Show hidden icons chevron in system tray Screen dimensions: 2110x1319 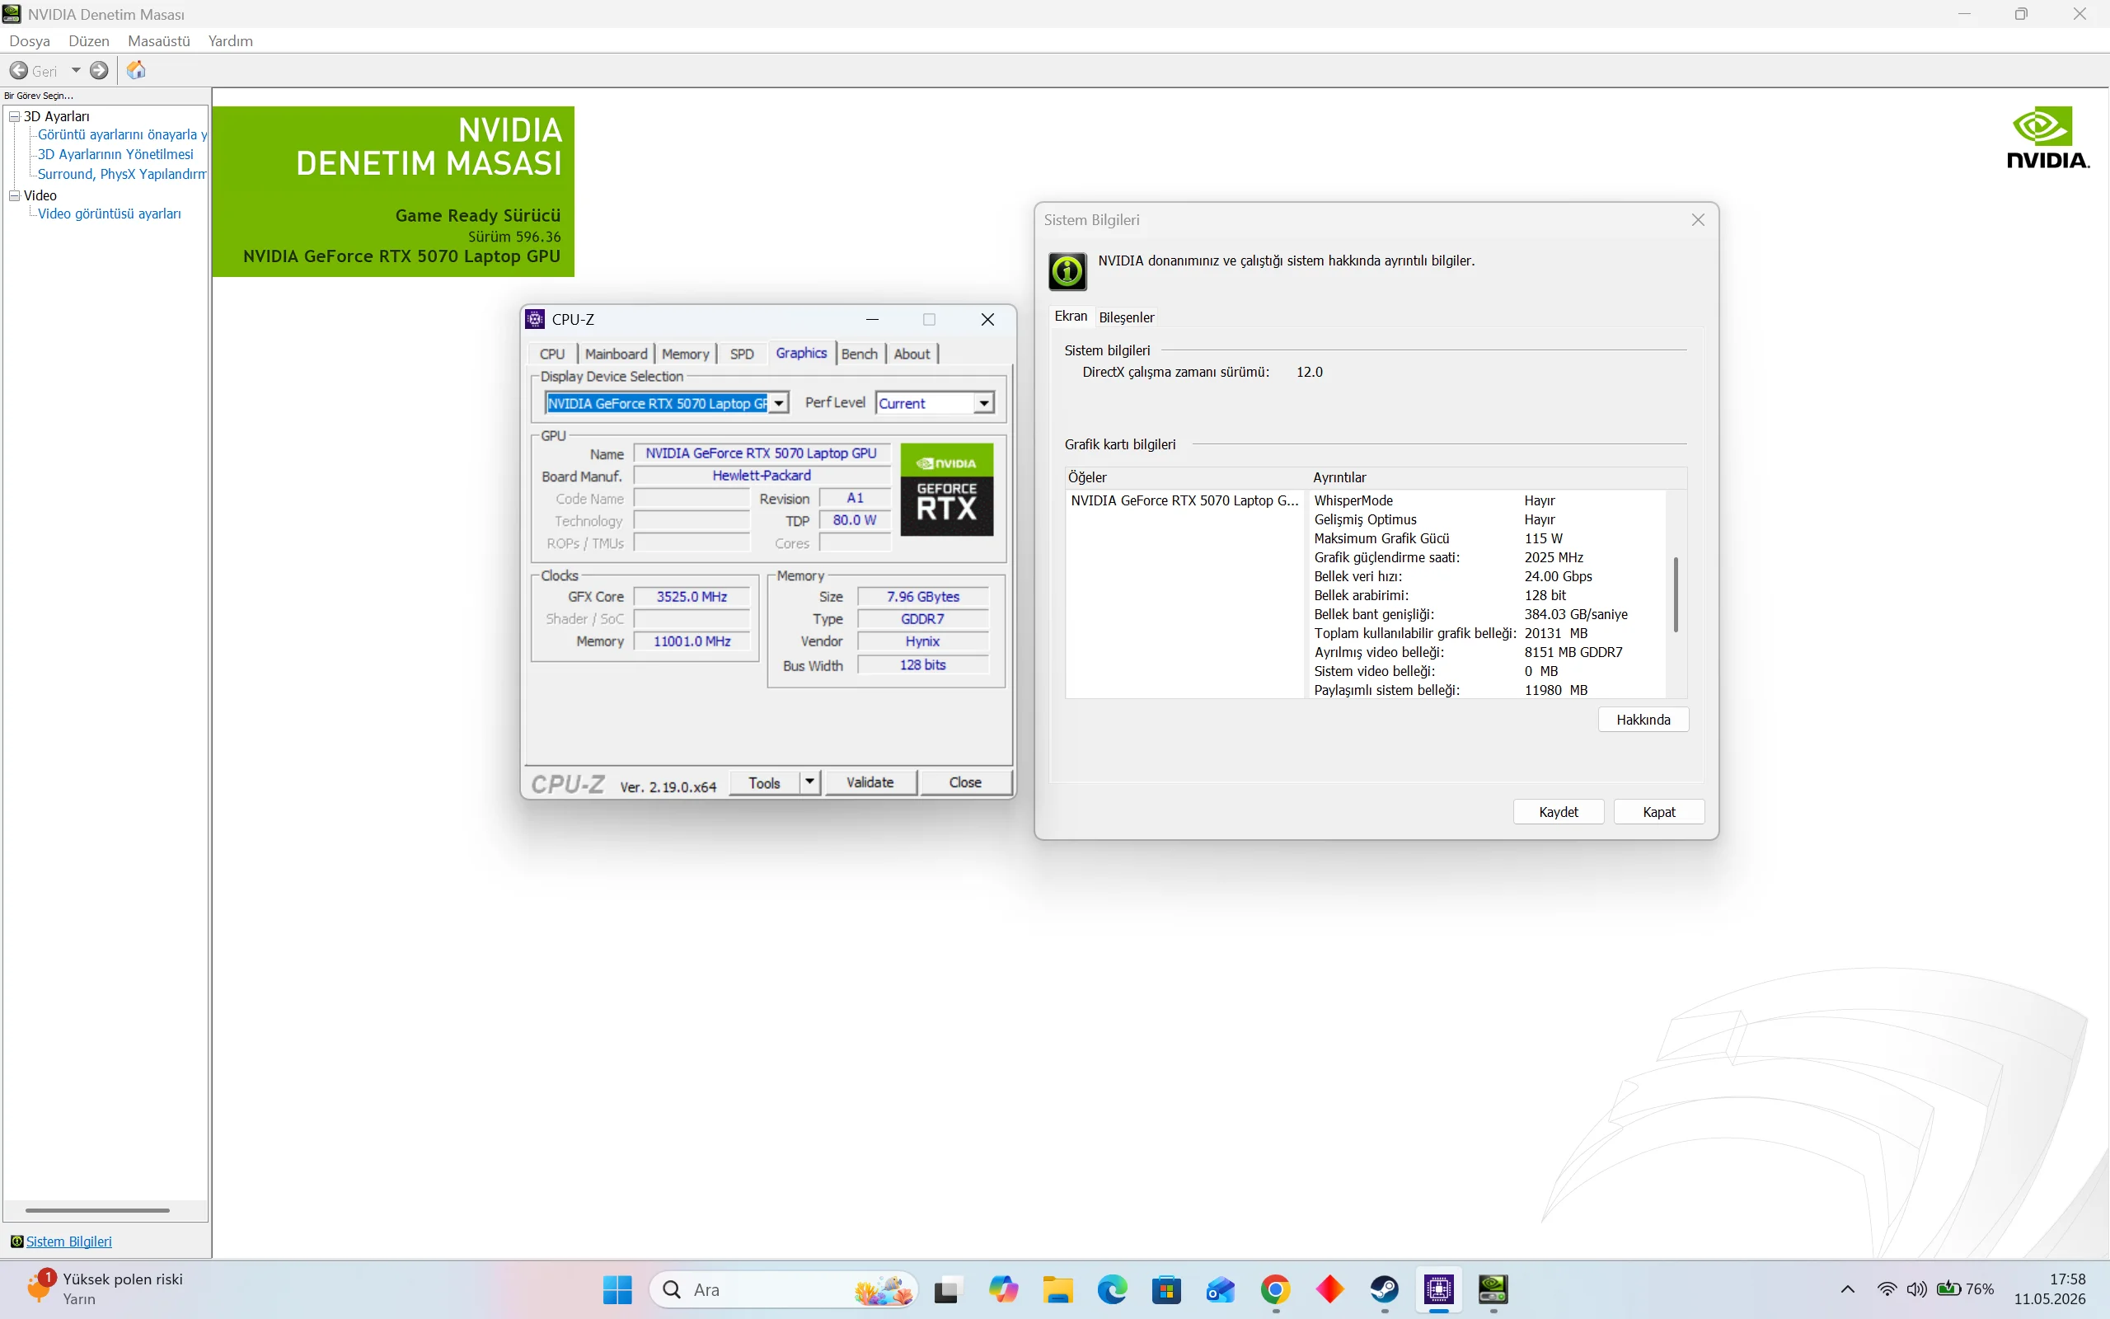pyautogui.click(x=1847, y=1289)
